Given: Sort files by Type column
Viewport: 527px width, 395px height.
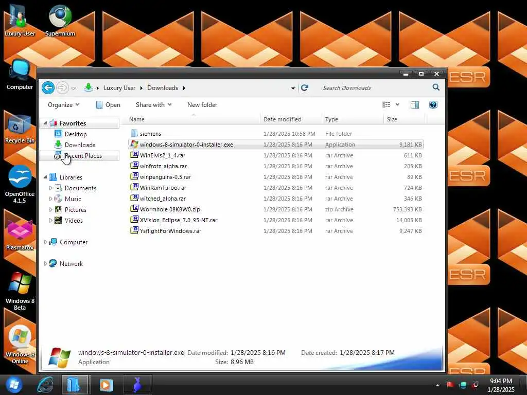Looking at the screenshot, I should pos(353,119).
